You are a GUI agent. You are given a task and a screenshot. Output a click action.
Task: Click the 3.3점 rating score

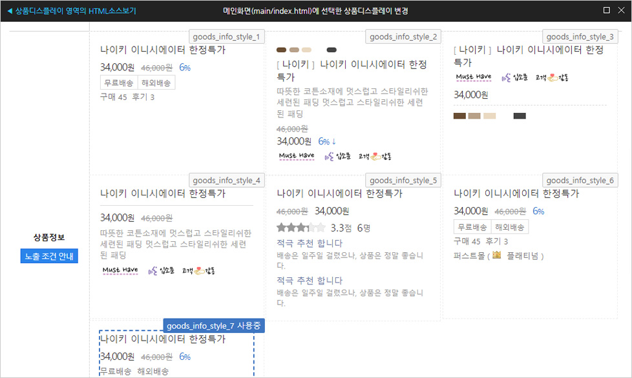tap(341, 228)
